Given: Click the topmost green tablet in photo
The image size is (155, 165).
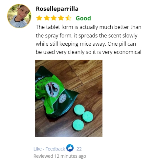Looking at the screenshot, I should (79, 110).
